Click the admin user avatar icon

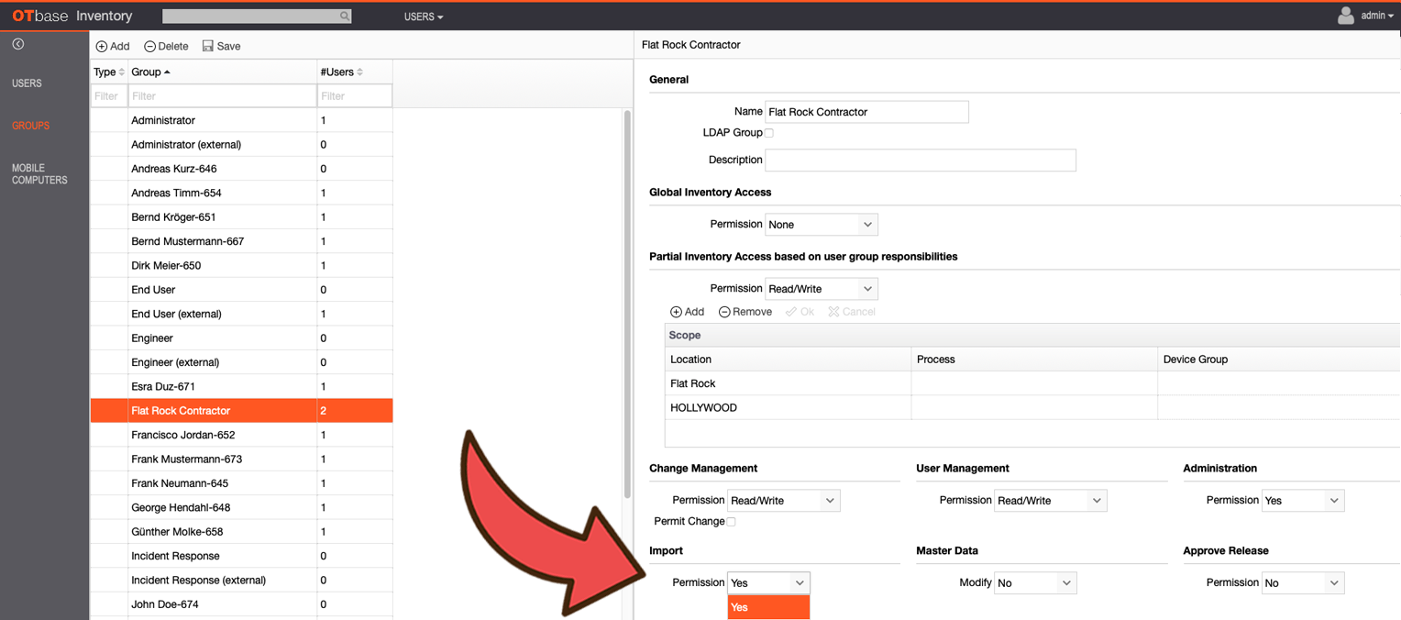1345,16
